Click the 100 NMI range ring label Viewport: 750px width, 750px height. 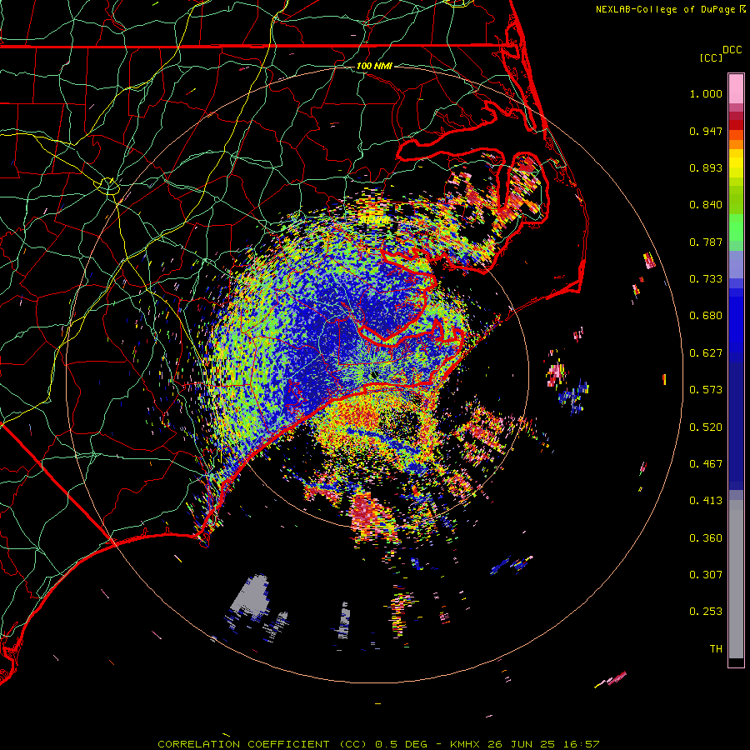click(x=374, y=66)
